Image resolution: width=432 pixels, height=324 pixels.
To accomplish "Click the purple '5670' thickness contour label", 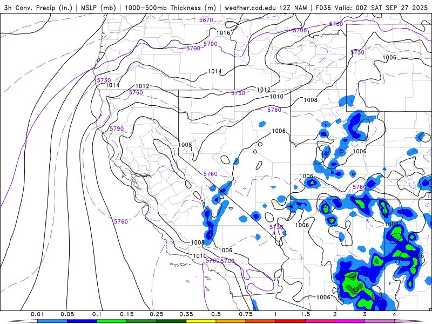I will (x=206, y=20).
